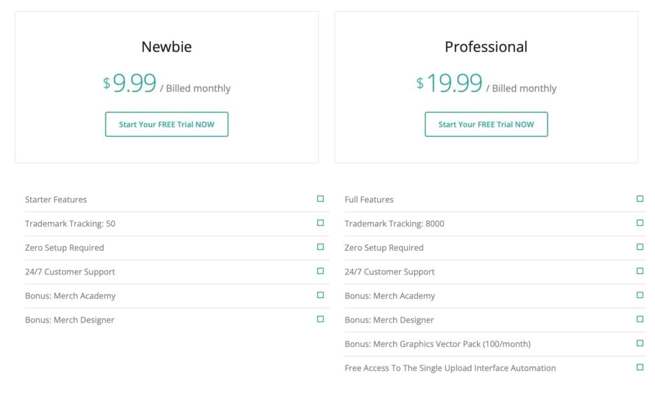
Task: Select the $9.99 price text
Action: [130, 83]
